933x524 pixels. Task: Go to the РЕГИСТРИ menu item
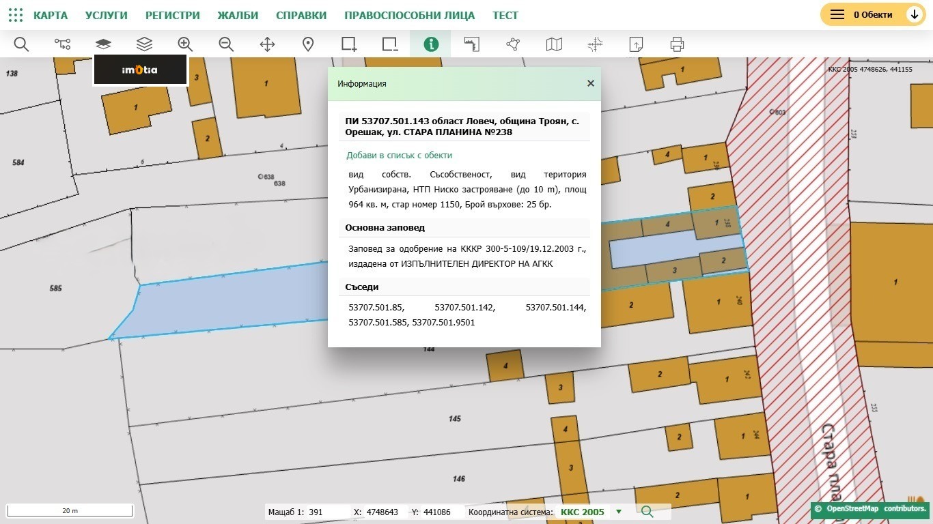point(173,15)
